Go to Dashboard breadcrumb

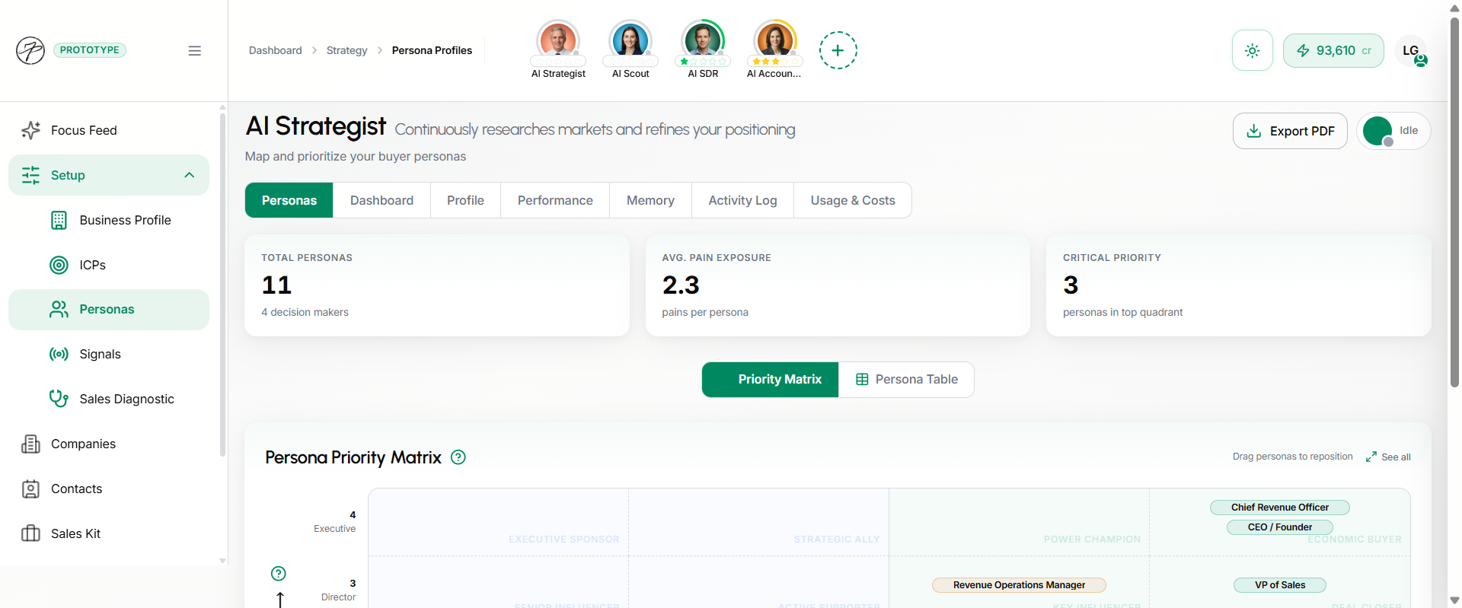276,50
